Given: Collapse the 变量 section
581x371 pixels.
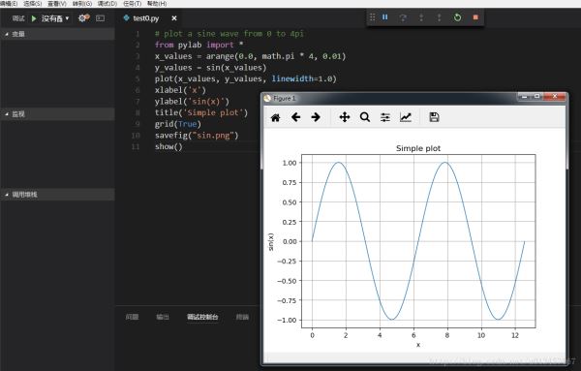Looking at the screenshot, I should pyautogui.click(x=57, y=34).
